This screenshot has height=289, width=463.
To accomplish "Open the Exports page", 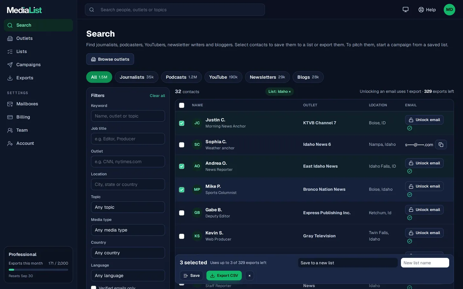I will pos(38,78).
